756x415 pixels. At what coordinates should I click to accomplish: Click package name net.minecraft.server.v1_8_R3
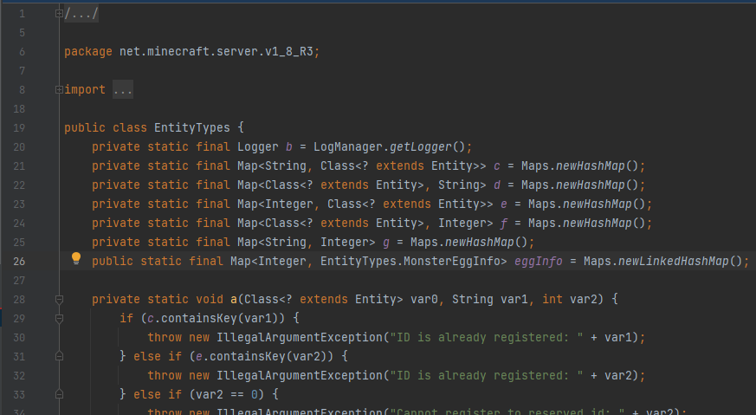click(216, 52)
